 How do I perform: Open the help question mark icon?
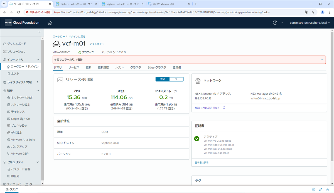click(x=275, y=23)
